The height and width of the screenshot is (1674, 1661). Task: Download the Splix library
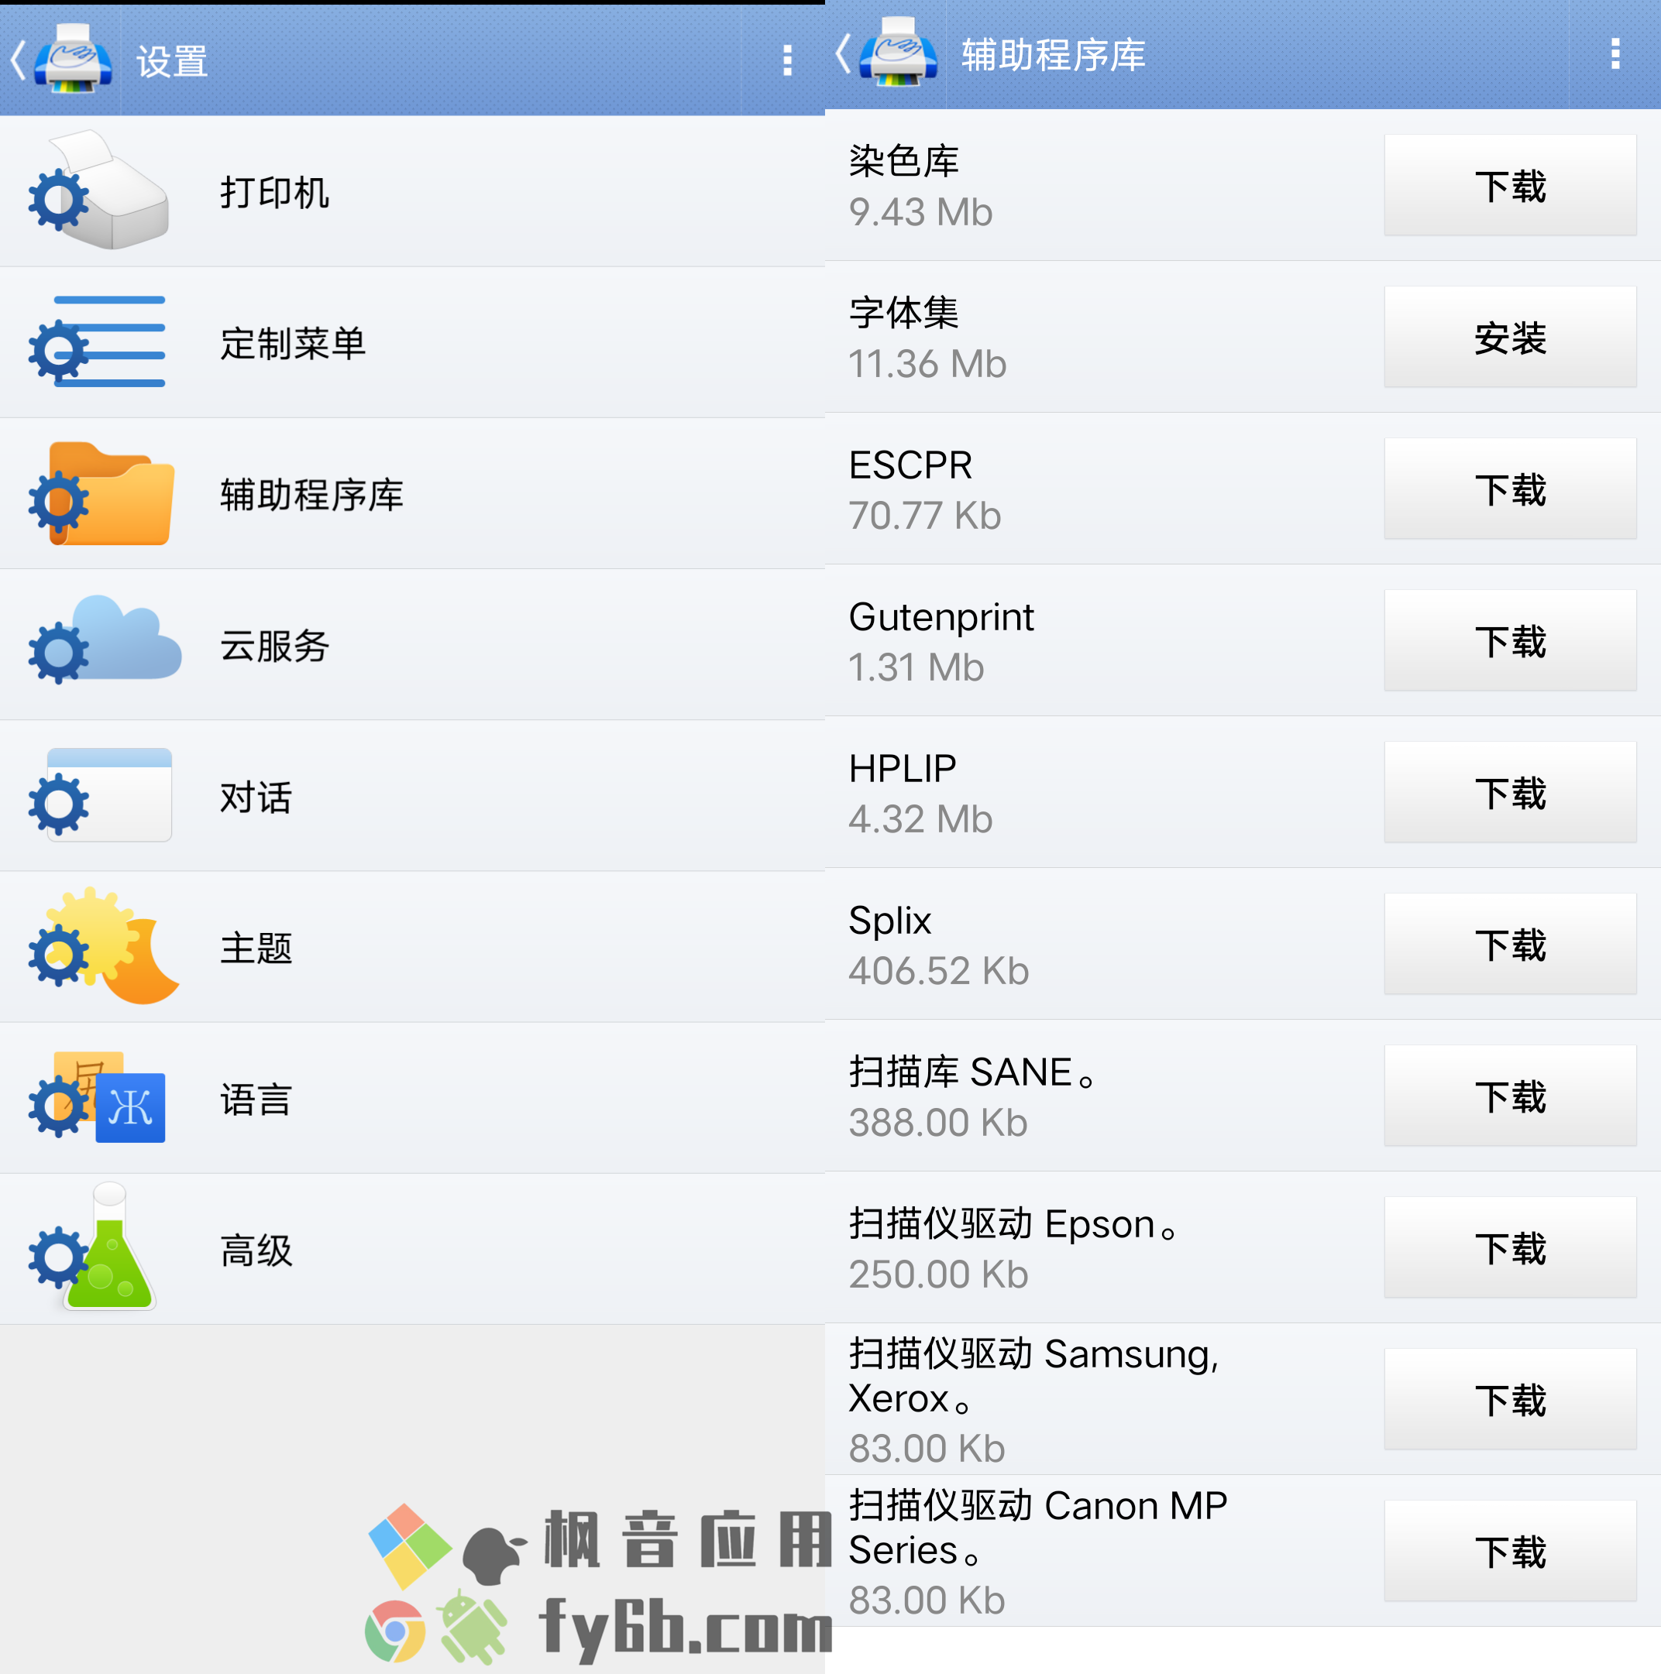1510,944
